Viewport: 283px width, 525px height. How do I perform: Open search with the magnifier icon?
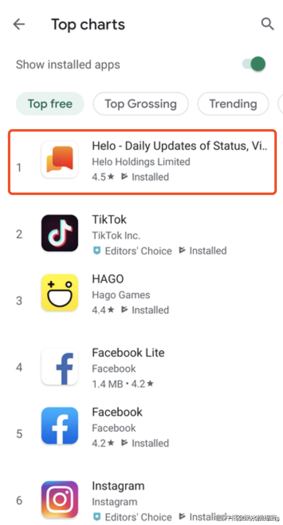(x=267, y=24)
